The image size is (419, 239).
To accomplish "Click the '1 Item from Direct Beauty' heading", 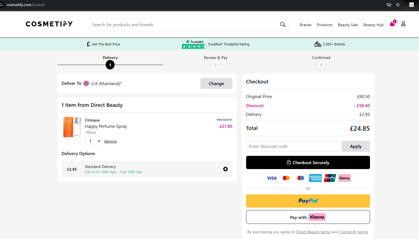I will point(92,105).
